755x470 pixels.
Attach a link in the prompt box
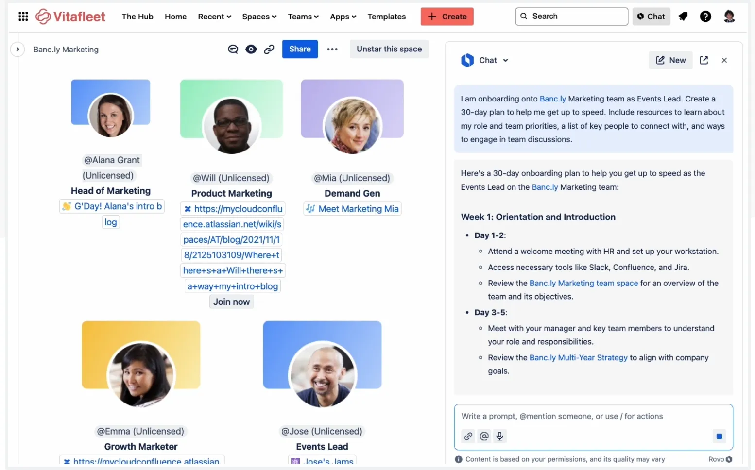(468, 436)
